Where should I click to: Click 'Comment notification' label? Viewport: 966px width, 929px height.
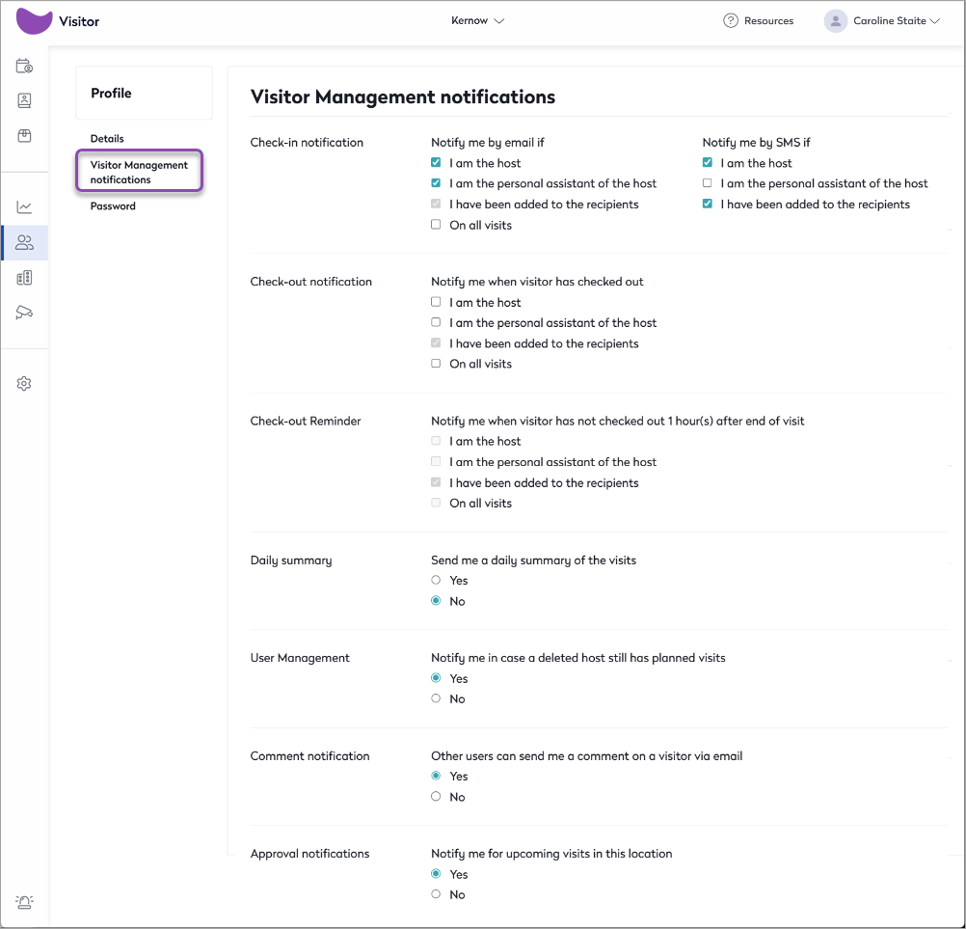pyautogui.click(x=309, y=755)
